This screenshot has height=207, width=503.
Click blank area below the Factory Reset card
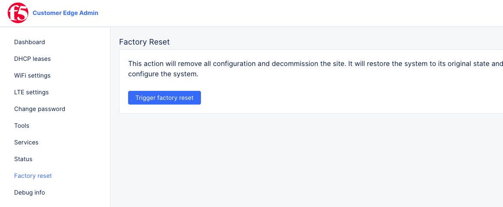click(300, 163)
